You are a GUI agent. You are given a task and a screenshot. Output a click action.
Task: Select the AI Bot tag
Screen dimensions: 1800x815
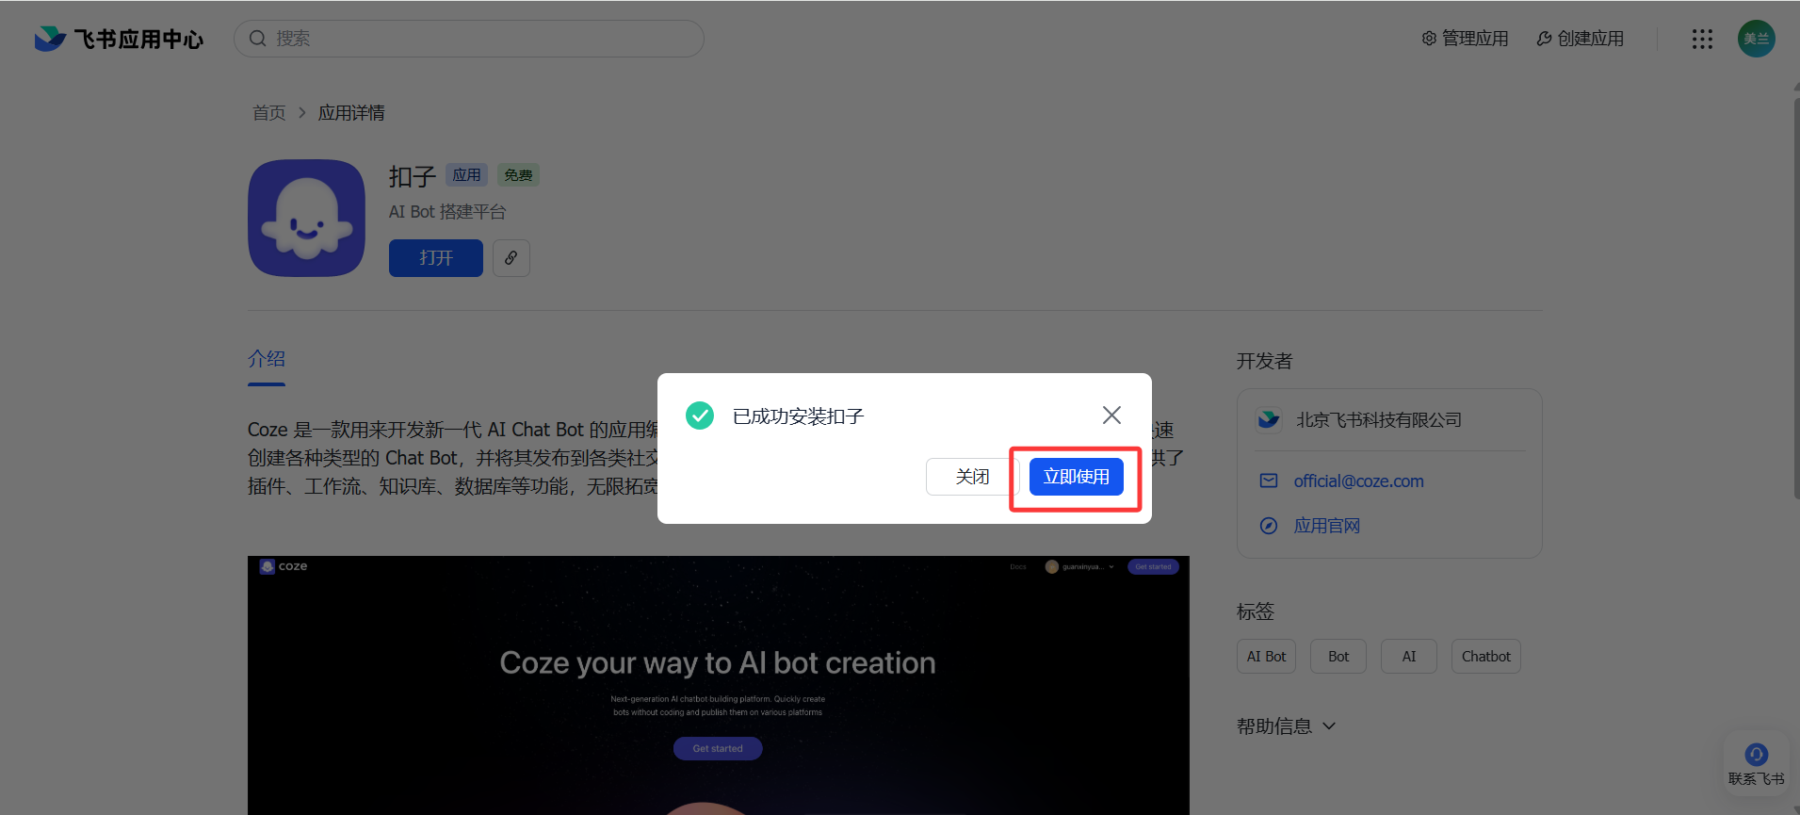[1266, 657]
